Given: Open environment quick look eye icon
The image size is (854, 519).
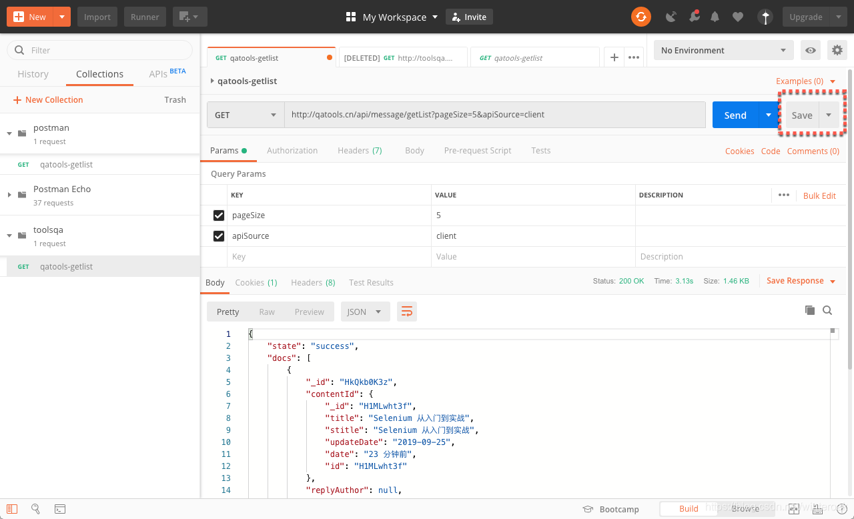Looking at the screenshot, I should (x=811, y=50).
